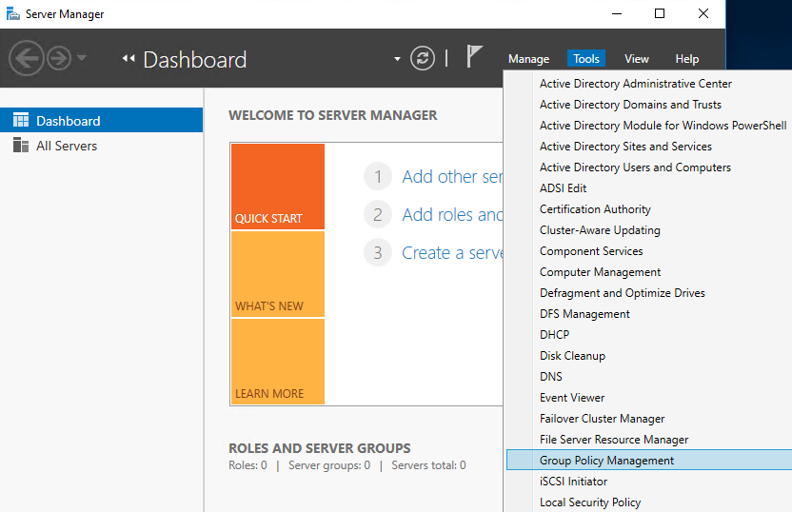Refresh the Server Manager dashboard
This screenshot has height=512, width=792.
click(x=423, y=59)
